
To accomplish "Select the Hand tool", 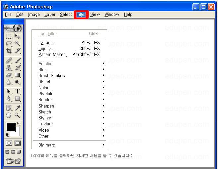I will pyautogui.click(x=9, y=115).
